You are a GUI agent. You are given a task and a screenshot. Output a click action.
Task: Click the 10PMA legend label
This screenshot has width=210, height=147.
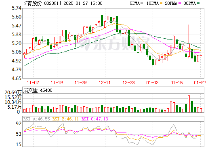[152, 3]
